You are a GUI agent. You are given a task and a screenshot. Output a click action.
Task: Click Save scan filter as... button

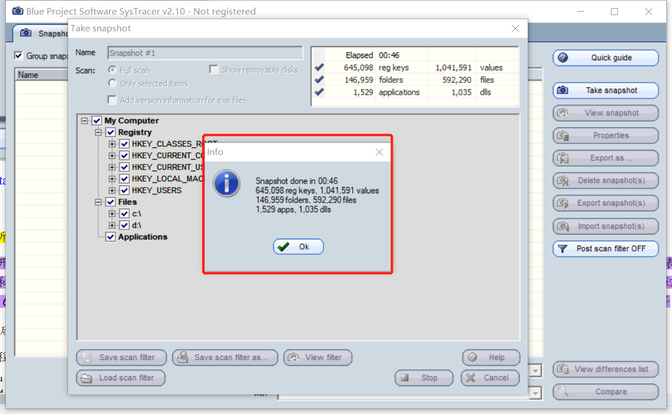point(225,358)
